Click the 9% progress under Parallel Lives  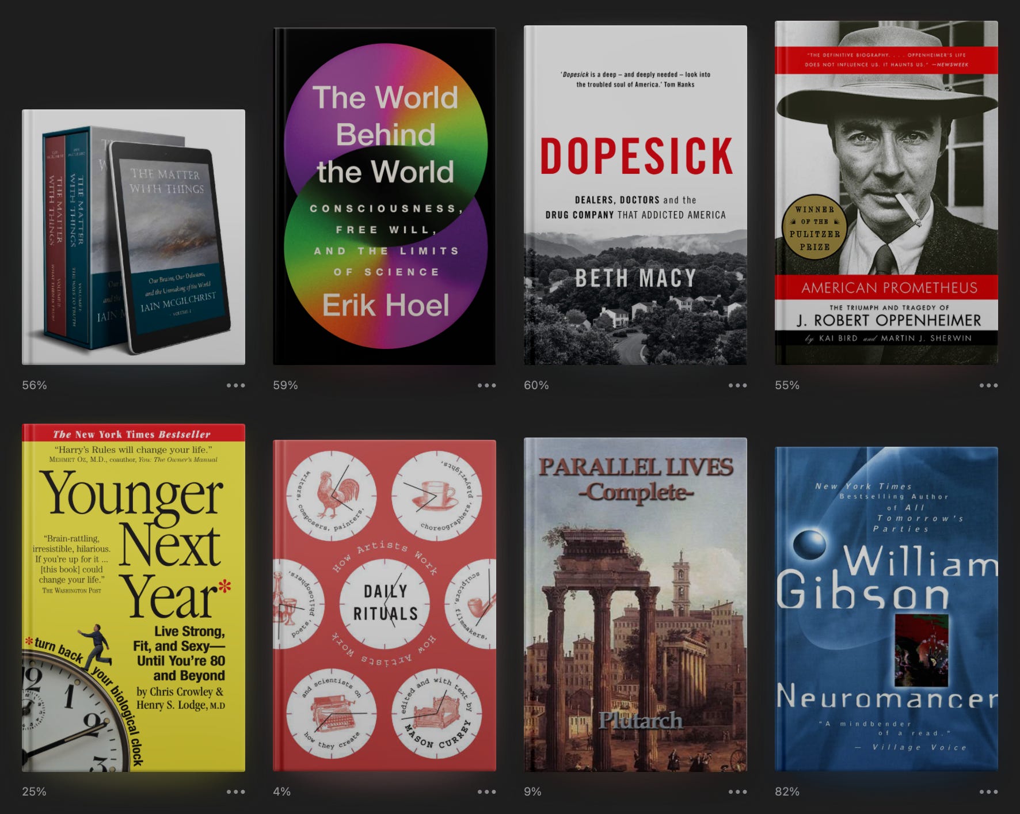(533, 792)
